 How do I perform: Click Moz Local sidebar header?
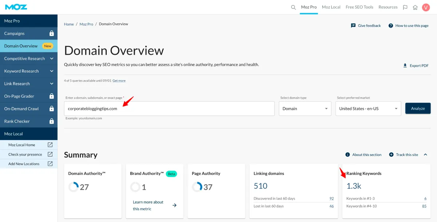click(29, 134)
